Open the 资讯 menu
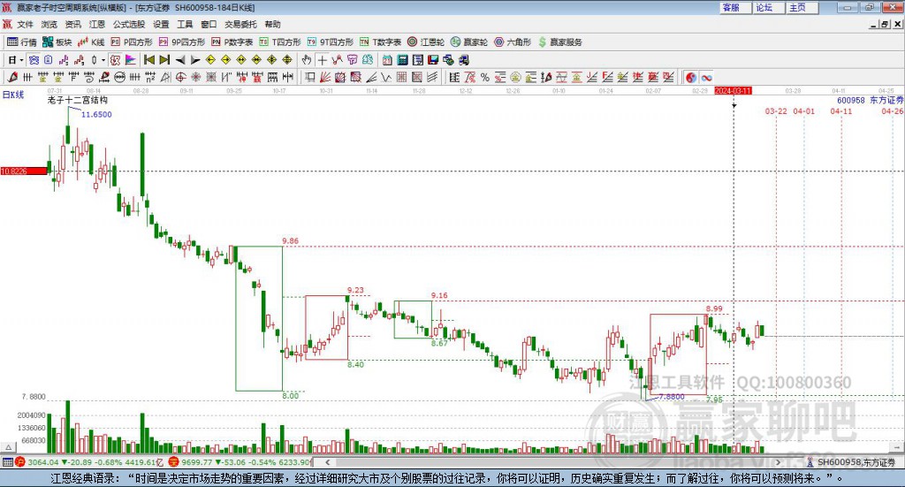Viewport: 905px width, 487px height. [x=73, y=24]
